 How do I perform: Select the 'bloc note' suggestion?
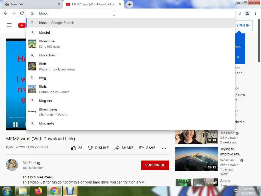click(x=130, y=123)
